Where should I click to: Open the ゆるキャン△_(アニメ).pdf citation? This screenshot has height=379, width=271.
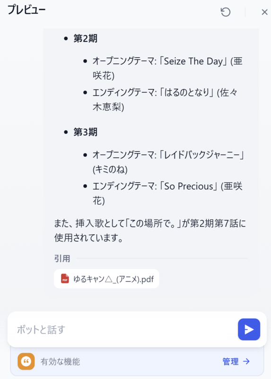[106, 279]
